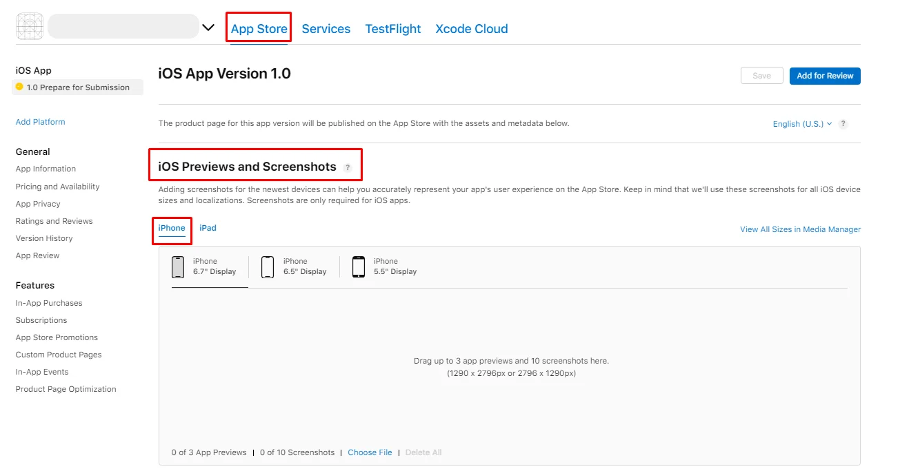The image size is (909, 471).
Task: Click the iOS App heading in sidebar
Action: [x=34, y=70]
